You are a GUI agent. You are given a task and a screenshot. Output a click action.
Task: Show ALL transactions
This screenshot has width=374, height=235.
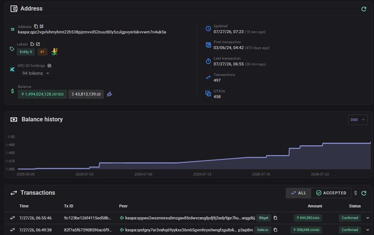[x=299, y=193]
